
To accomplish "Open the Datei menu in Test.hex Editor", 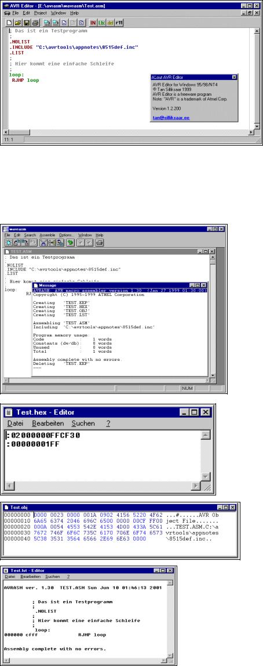I will pos(16,424).
